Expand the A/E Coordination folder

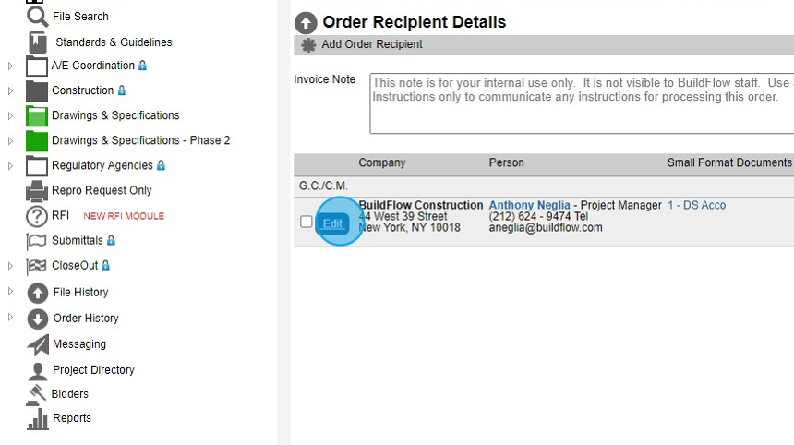pyautogui.click(x=10, y=66)
